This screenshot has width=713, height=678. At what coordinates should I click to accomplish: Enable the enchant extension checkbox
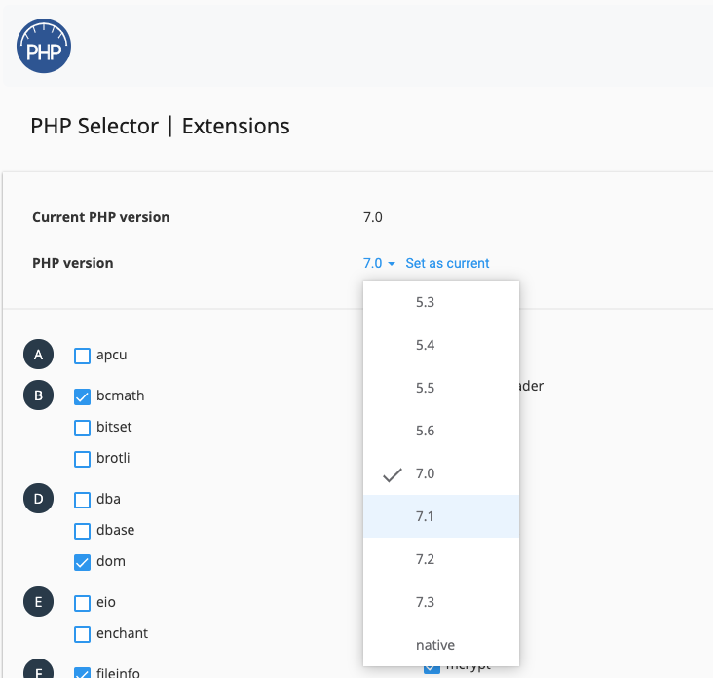[x=82, y=635]
